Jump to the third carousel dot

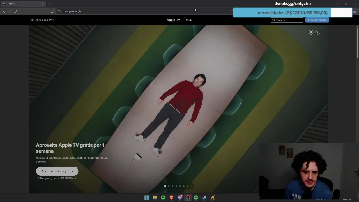(172, 186)
